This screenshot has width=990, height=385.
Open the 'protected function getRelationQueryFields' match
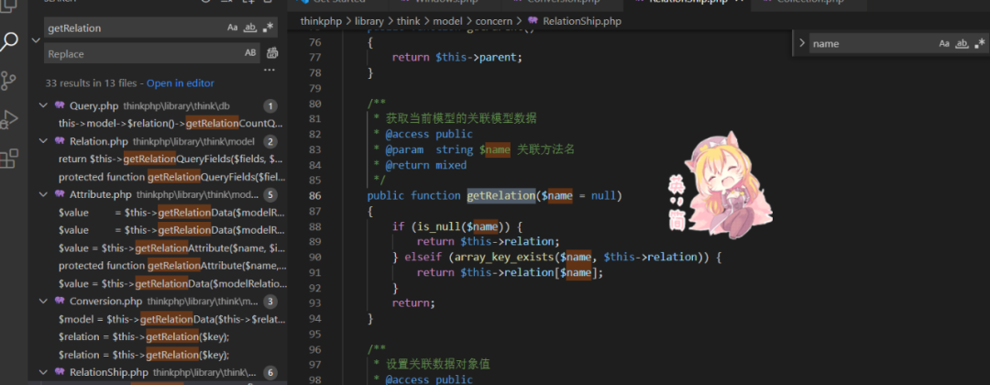171,177
